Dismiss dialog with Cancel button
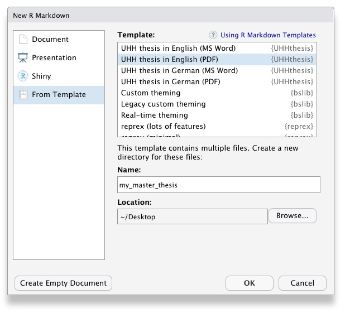350x318 pixels. coord(303,283)
